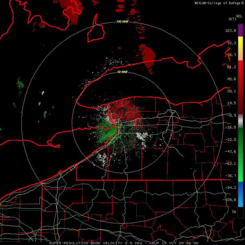
Task: Click the 50 NMI range ring label
Action: click(122, 72)
